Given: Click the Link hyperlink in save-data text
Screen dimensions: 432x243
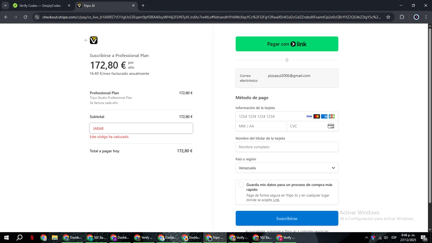Looking at the screenshot, I should (276, 200).
